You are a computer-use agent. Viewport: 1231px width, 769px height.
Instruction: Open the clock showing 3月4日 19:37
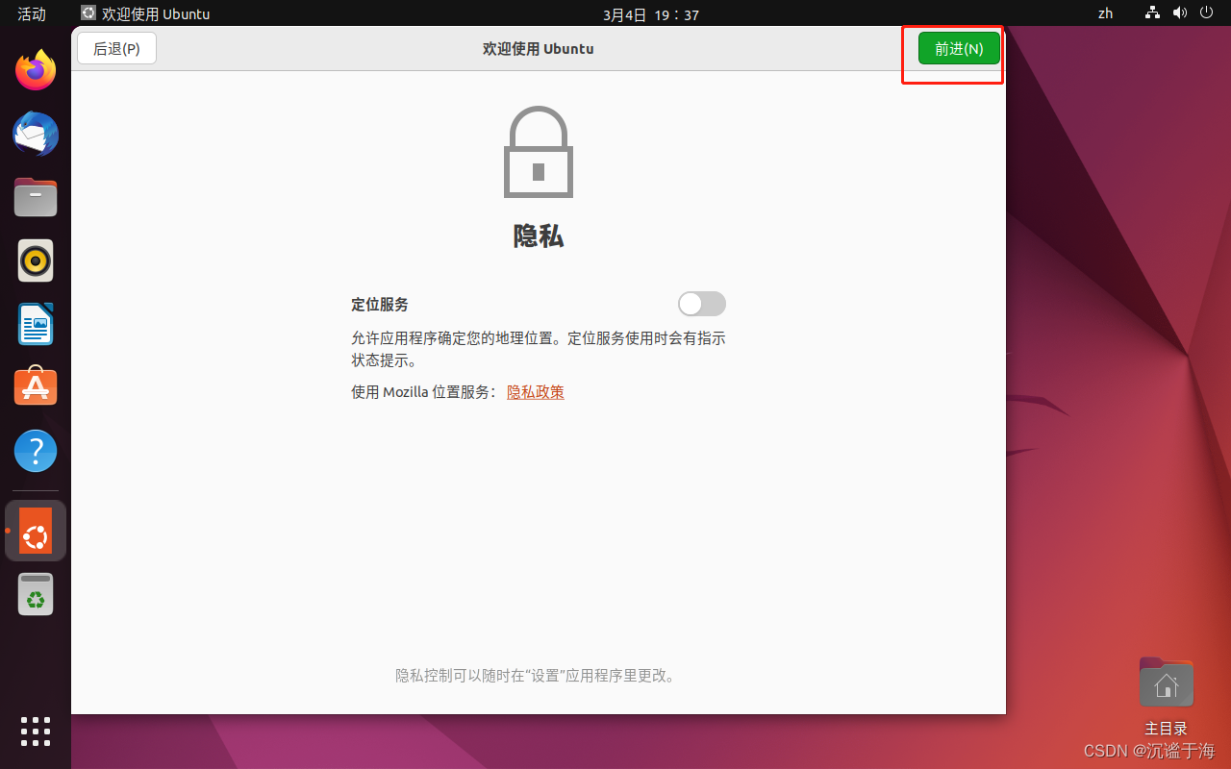(x=650, y=14)
